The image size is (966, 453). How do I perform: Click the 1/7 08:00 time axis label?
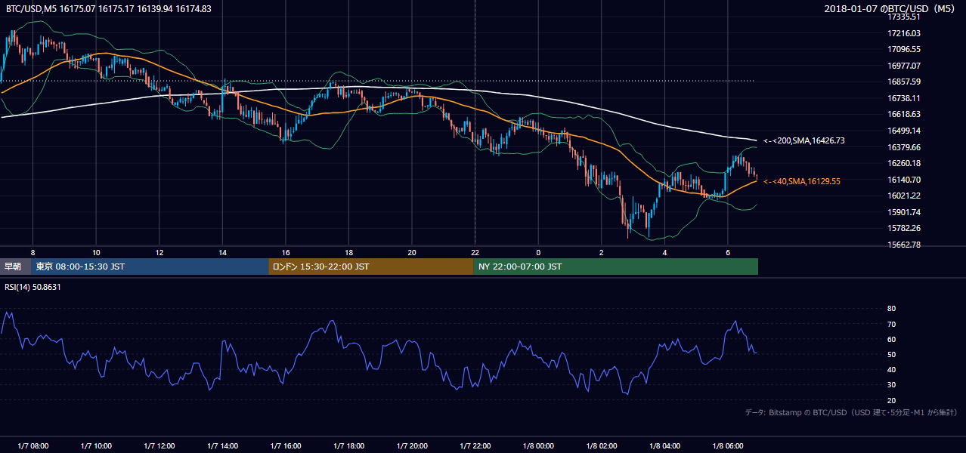tap(33, 446)
